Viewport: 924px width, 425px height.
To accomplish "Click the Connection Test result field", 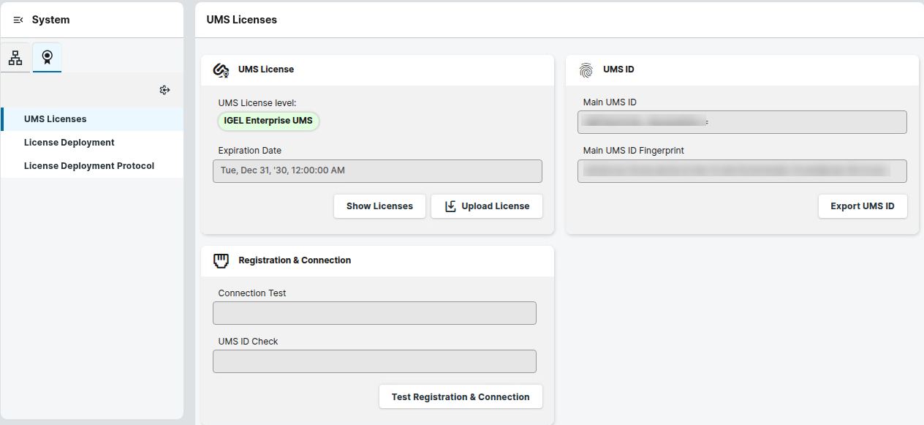I will pos(374,313).
